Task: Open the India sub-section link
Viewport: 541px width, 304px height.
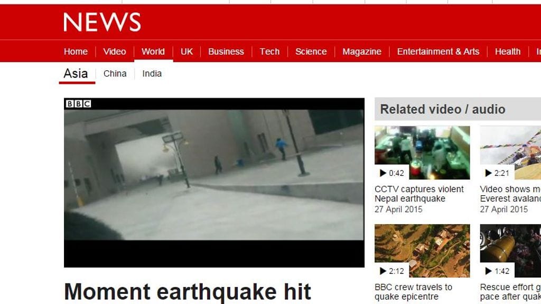Action: point(152,74)
